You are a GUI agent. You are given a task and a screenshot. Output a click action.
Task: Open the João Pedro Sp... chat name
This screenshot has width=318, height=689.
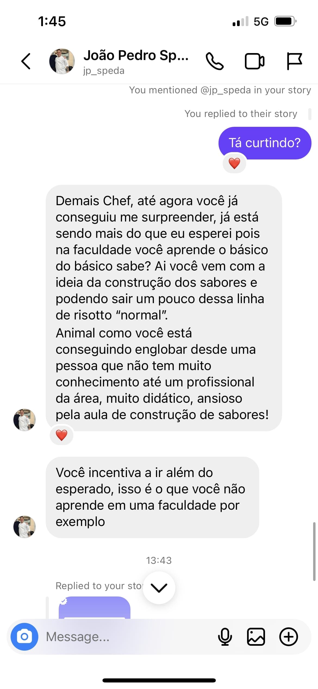click(136, 55)
